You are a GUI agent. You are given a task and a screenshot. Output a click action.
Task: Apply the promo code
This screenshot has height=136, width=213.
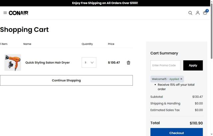[x=193, y=65]
